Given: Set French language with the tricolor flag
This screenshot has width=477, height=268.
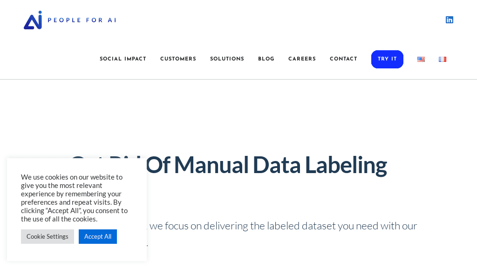Looking at the screenshot, I should point(442,59).
